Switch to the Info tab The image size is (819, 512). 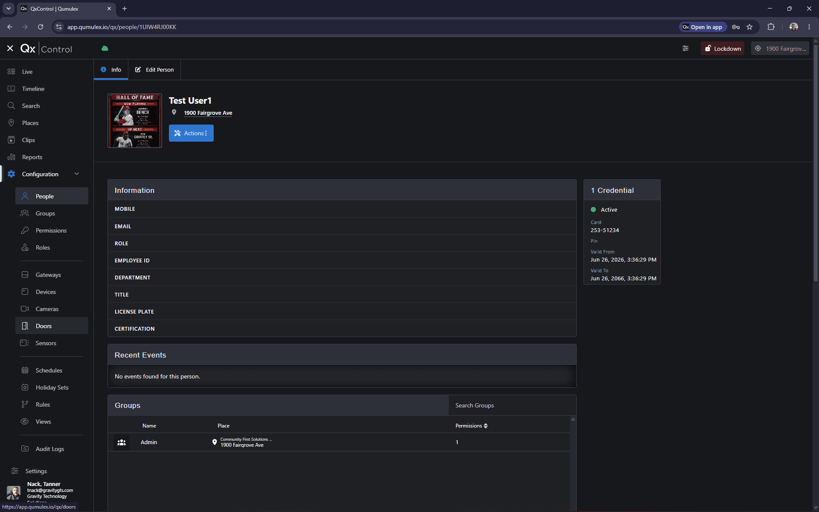(111, 70)
